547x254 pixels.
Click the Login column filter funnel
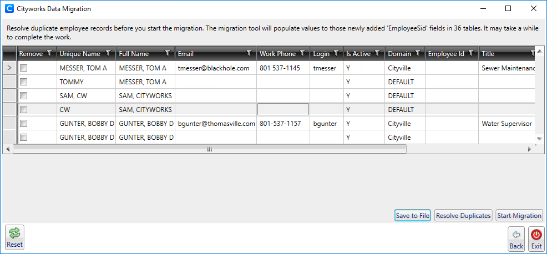[x=336, y=54]
